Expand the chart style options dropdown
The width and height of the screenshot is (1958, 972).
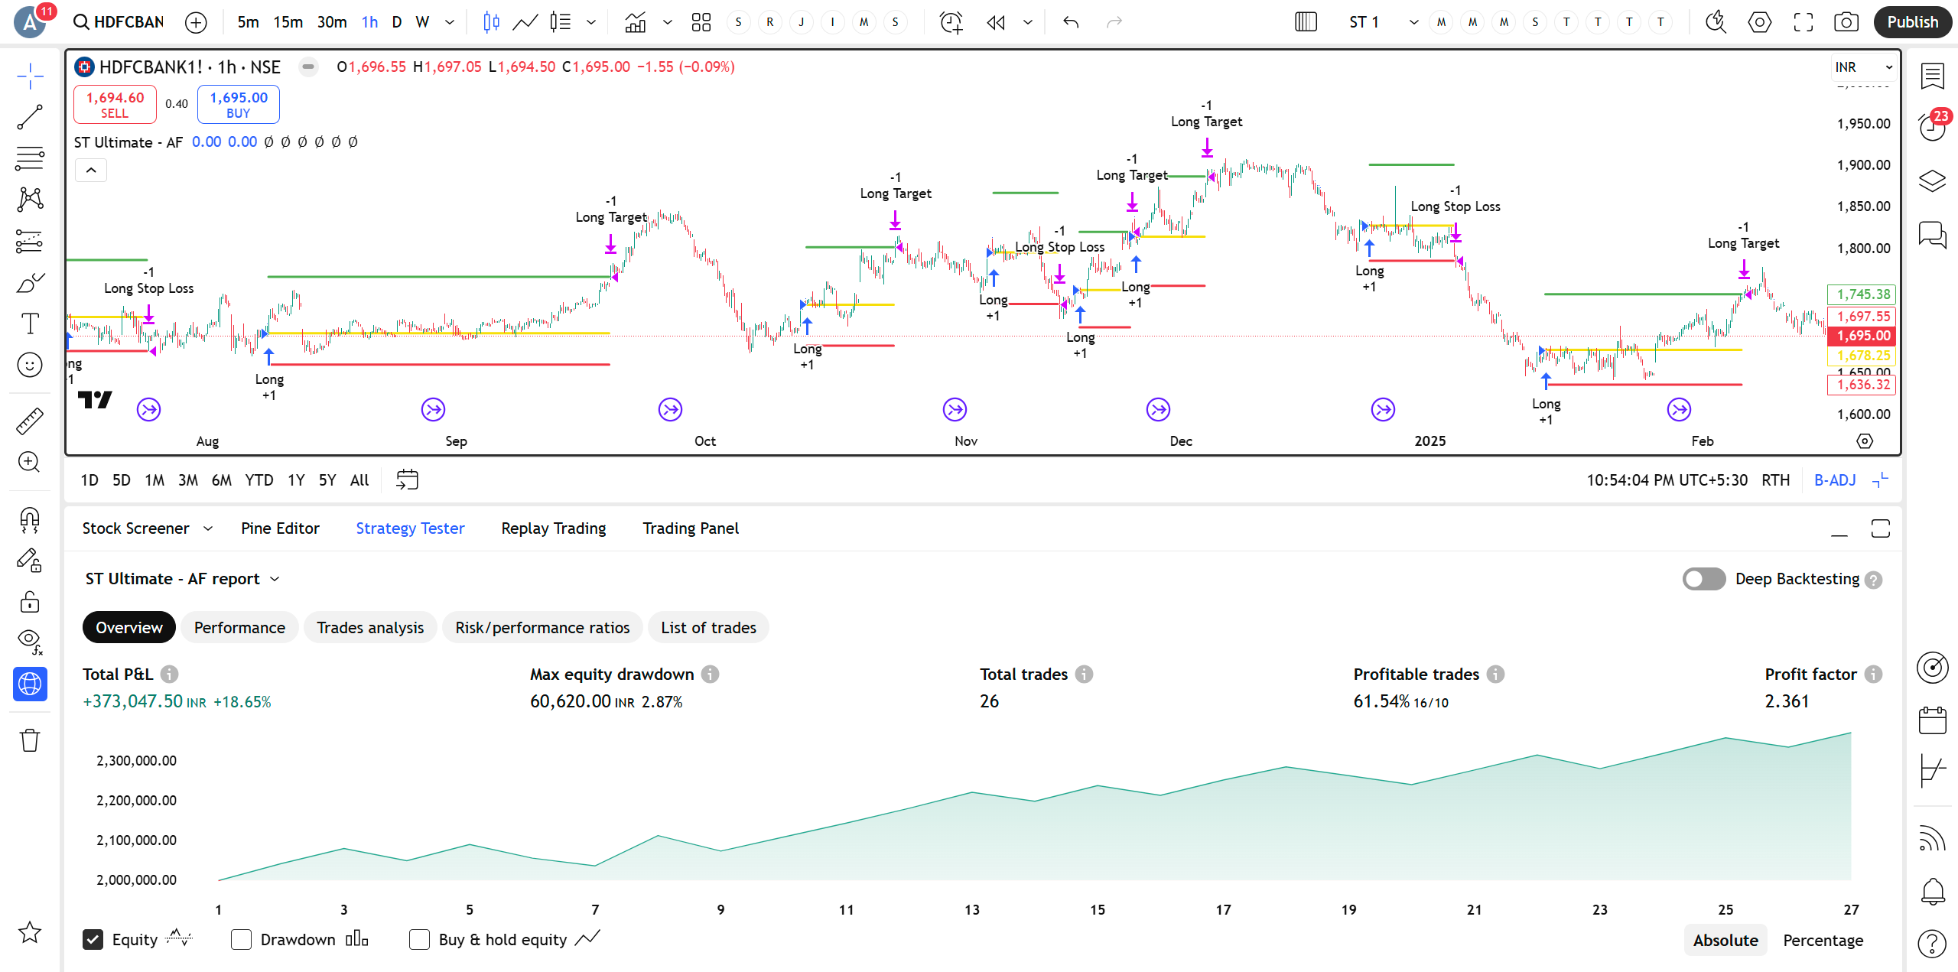(591, 22)
